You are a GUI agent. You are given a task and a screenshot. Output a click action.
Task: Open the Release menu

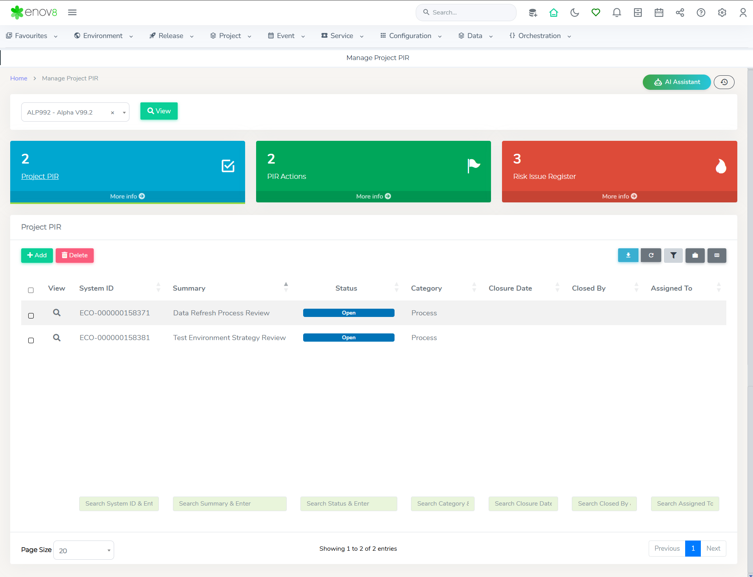171,36
